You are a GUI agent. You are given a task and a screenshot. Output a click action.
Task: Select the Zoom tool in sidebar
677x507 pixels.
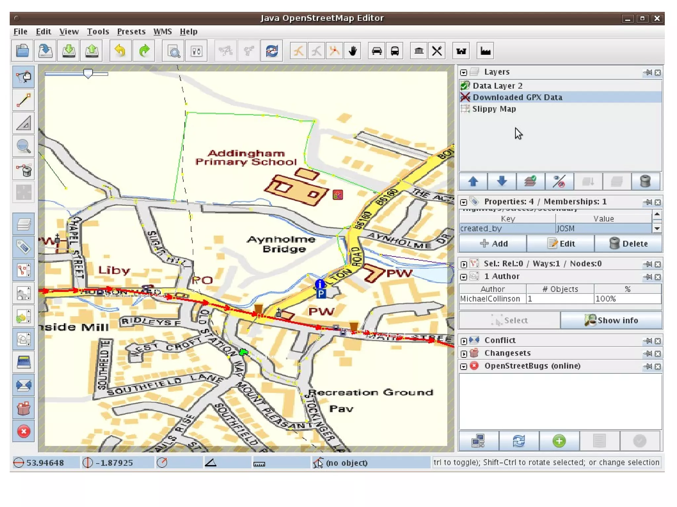(x=23, y=146)
